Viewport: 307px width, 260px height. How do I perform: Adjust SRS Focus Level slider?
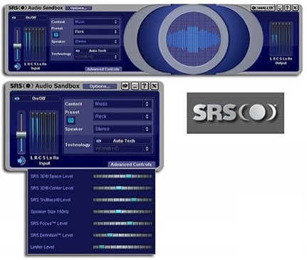click(123, 224)
